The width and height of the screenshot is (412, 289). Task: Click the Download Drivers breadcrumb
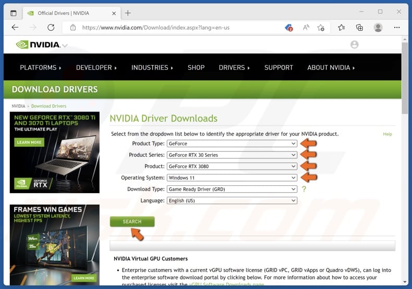[49, 106]
